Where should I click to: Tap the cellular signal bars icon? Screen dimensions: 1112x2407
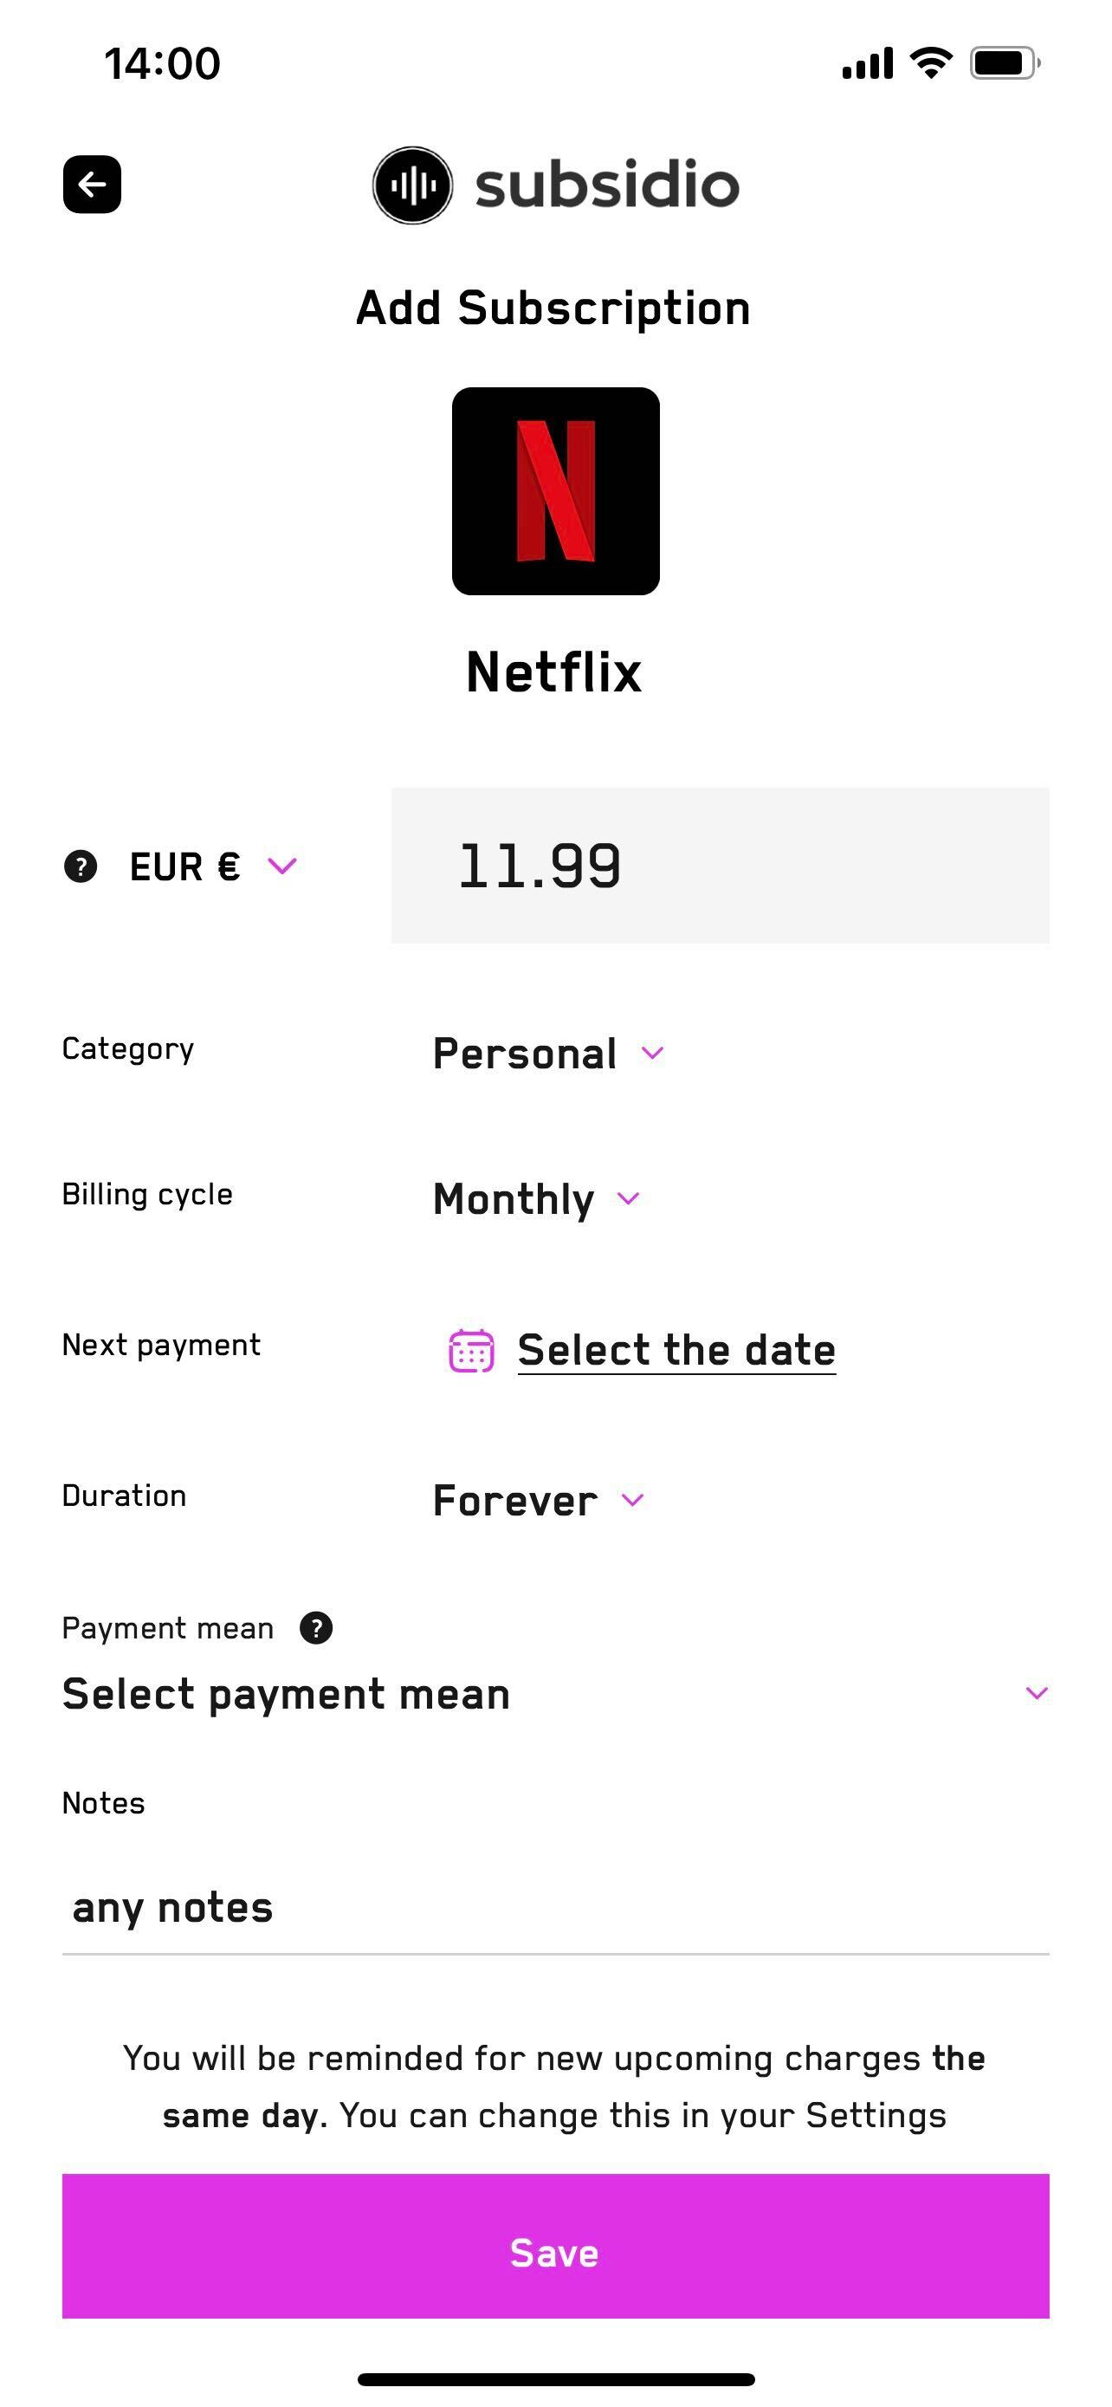[868, 63]
